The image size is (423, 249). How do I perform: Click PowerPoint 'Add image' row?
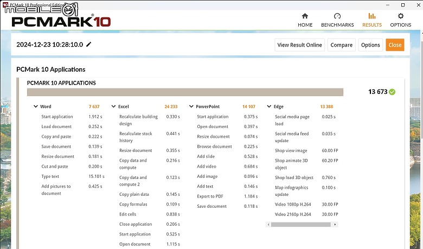[227, 176]
